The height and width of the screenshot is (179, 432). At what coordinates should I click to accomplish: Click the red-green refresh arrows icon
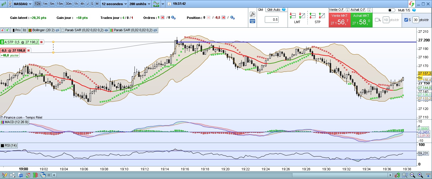(412, 4)
